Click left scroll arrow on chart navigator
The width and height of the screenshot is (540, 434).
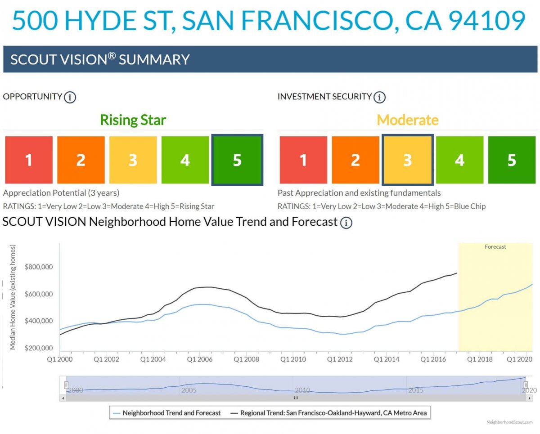[x=63, y=398]
